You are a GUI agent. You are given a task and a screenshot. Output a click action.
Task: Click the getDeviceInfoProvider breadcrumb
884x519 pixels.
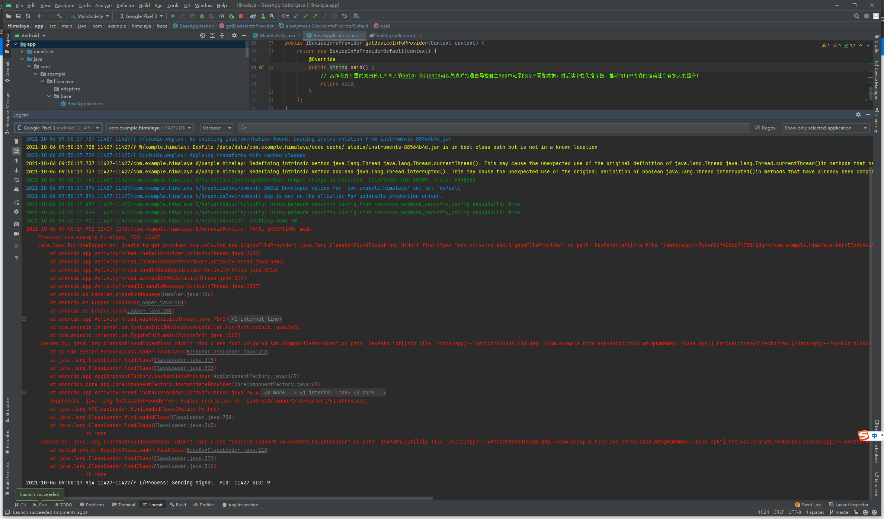(247, 26)
